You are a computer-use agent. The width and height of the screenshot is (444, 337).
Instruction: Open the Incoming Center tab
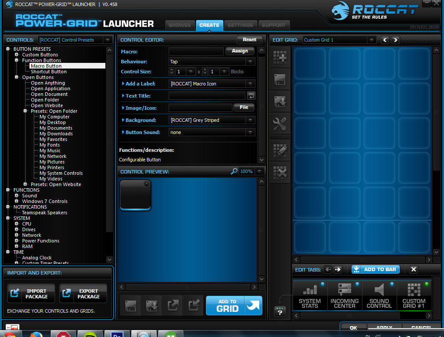click(x=345, y=296)
